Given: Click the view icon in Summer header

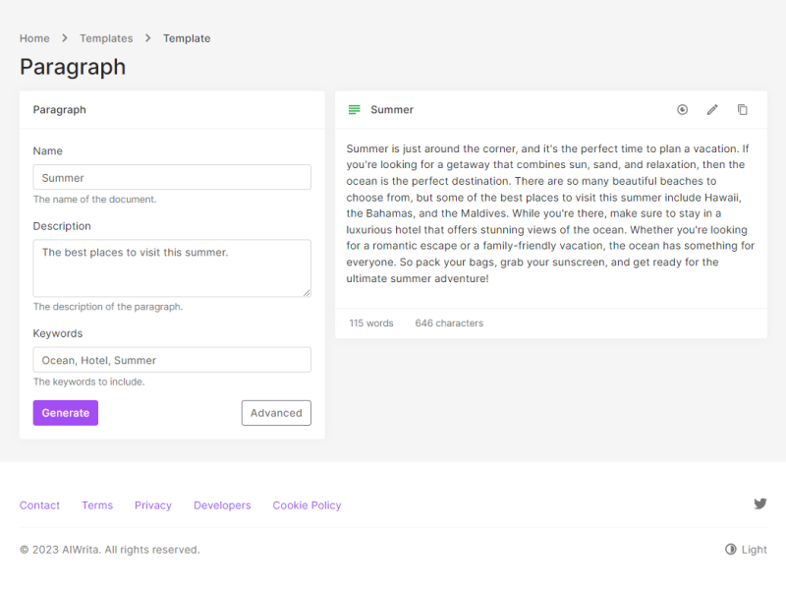Looking at the screenshot, I should pos(682,109).
